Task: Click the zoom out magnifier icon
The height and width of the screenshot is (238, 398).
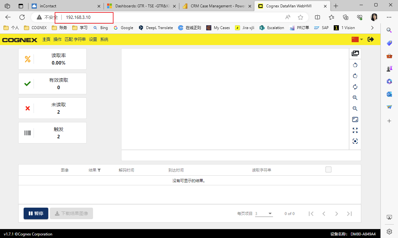Action: coord(355,109)
